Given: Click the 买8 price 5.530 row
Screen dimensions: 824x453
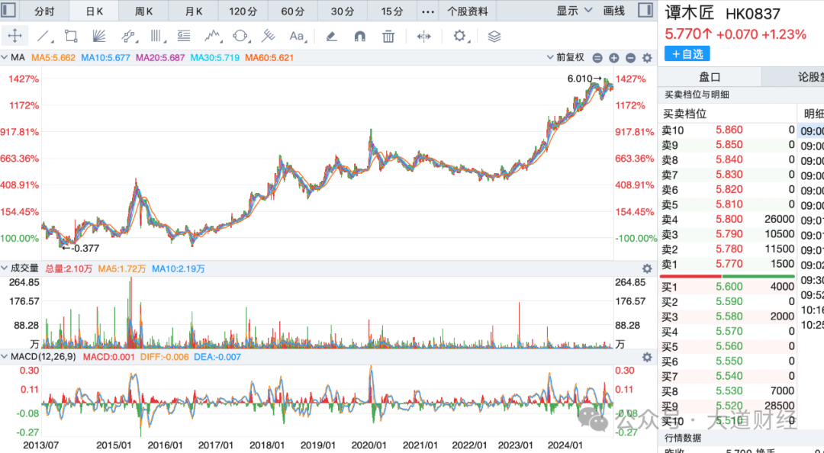Looking at the screenshot, I should (x=727, y=391).
